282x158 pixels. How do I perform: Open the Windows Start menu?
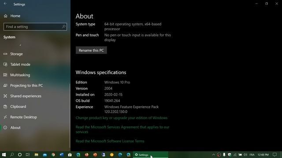(x=4, y=154)
